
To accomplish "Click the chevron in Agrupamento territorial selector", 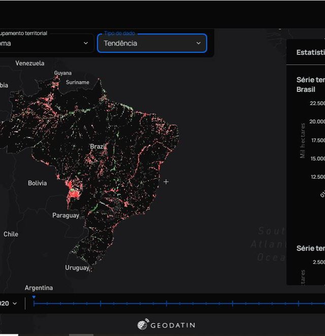I will (x=86, y=43).
